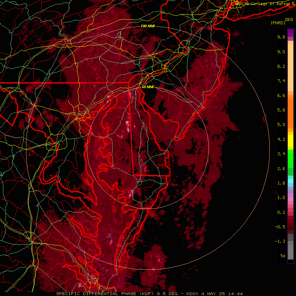Click the 8.2 scale value
Screen dimensions: 296x296
click(281, 66)
